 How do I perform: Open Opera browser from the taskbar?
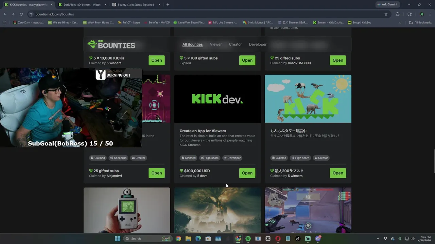coord(278,239)
